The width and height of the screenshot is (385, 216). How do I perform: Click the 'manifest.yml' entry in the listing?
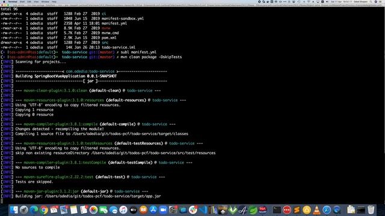(x=114, y=23)
